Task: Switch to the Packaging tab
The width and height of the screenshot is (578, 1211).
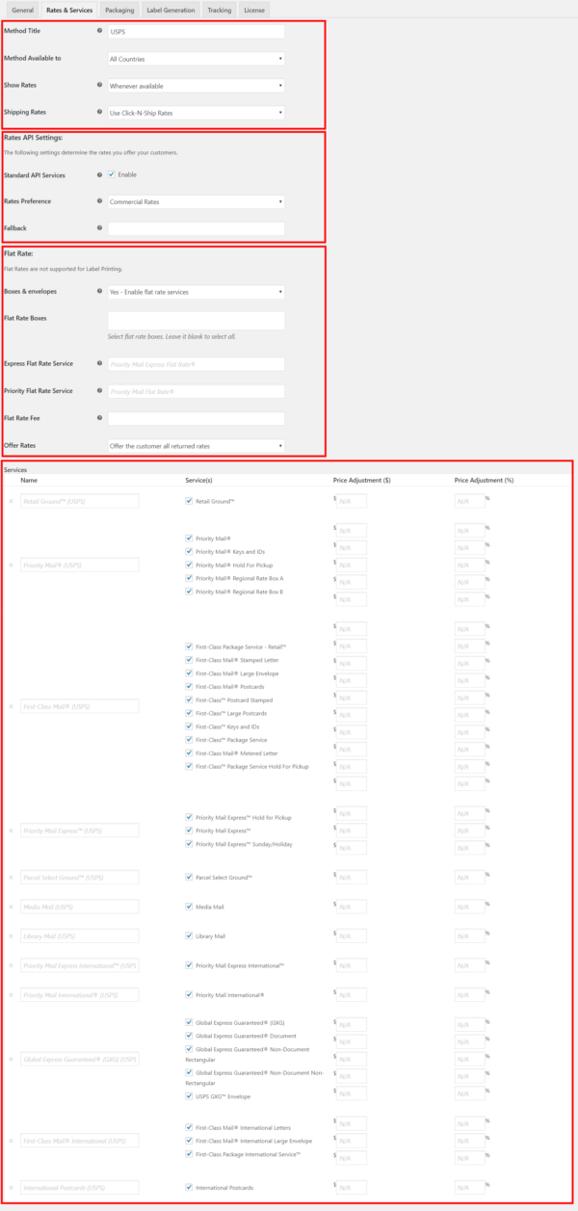Action: [x=119, y=10]
